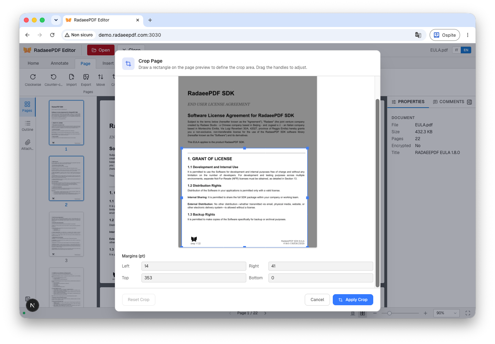The image size is (495, 344).
Task: Click the zoom out minus button
Action: pyautogui.click(x=375, y=313)
